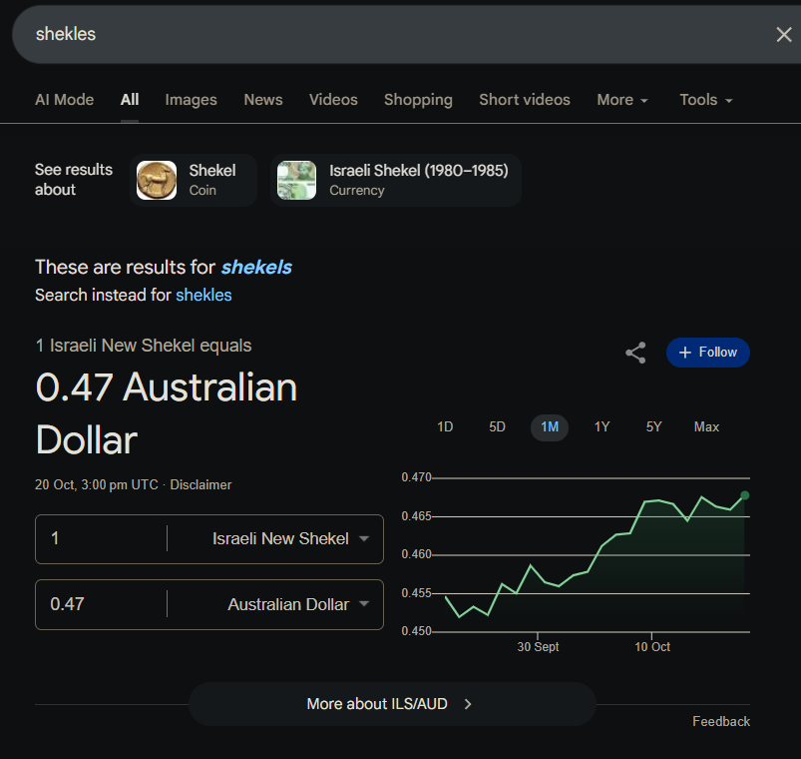Open Israeli Shekel (1980–1985) Currency chip
Viewport: 801px width, 759px height.
pyautogui.click(x=395, y=180)
